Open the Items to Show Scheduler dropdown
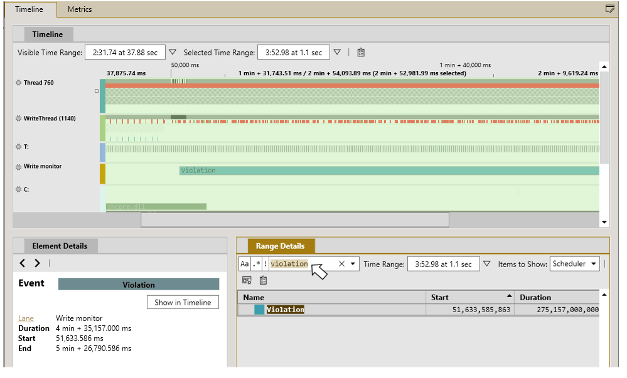Screen dimensions: 627x378 [x=575, y=264]
